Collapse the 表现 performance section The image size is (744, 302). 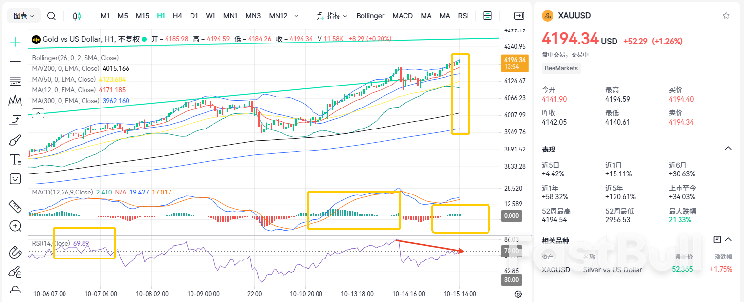728,149
